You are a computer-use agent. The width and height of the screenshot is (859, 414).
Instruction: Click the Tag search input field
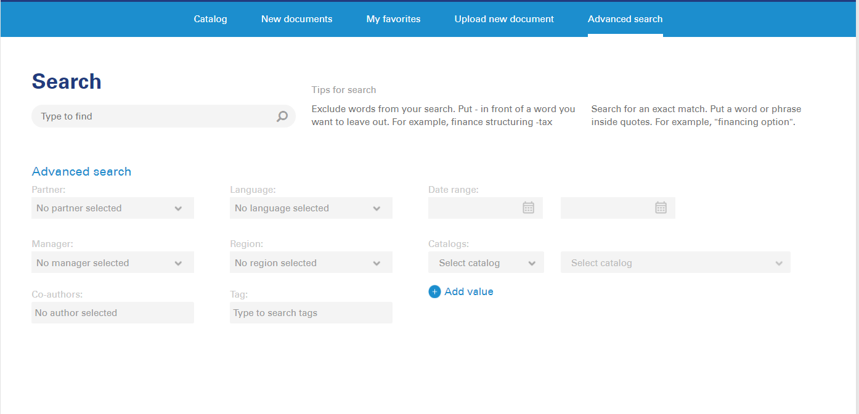[x=311, y=313]
